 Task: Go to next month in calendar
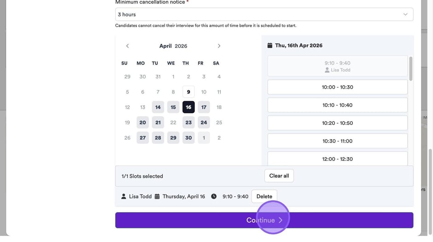219,46
